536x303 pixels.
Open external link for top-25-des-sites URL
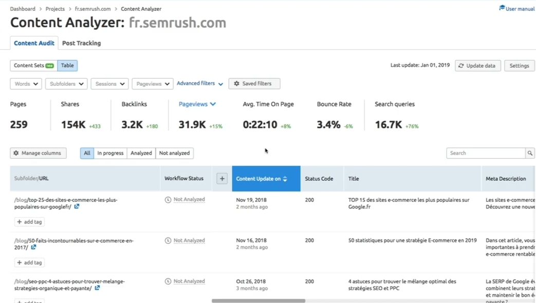coord(77,206)
